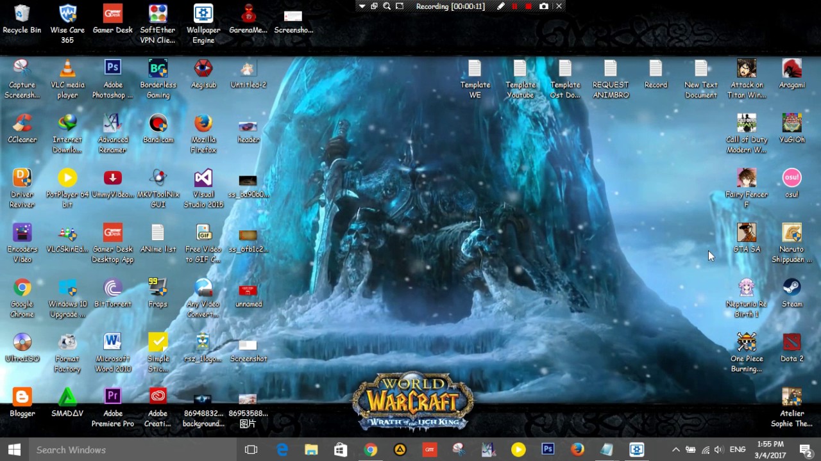821x461 pixels.
Task: Select the New Text Document file
Action: pyautogui.click(x=701, y=79)
